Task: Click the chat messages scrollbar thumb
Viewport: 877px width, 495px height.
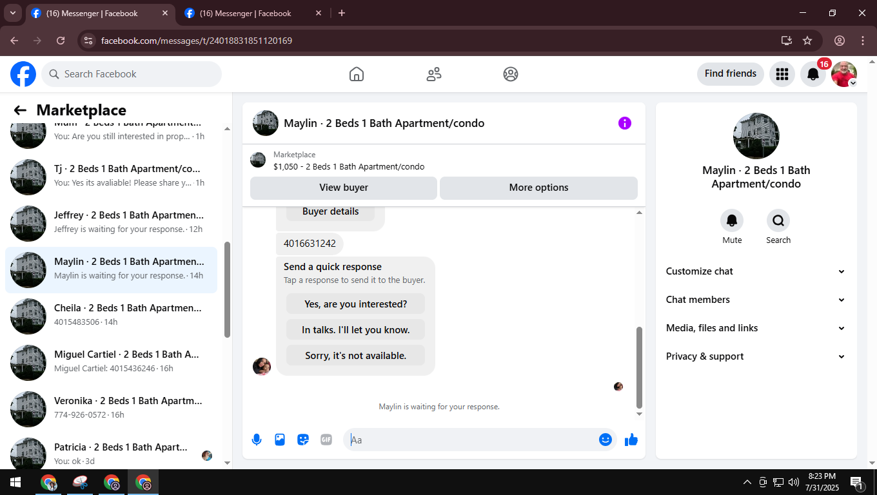Action: click(x=639, y=367)
